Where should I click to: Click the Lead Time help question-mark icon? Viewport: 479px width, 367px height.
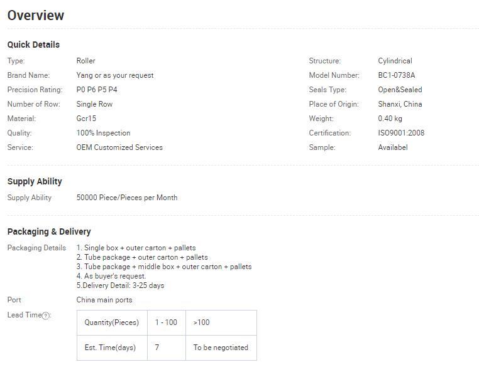pyautogui.click(x=45, y=316)
